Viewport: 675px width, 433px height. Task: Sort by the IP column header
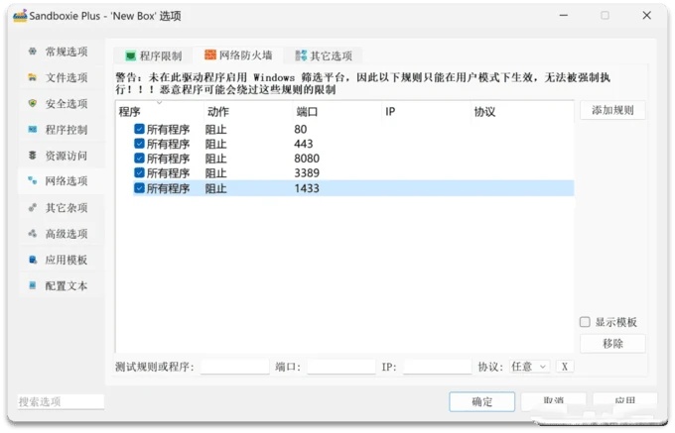point(426,112)
